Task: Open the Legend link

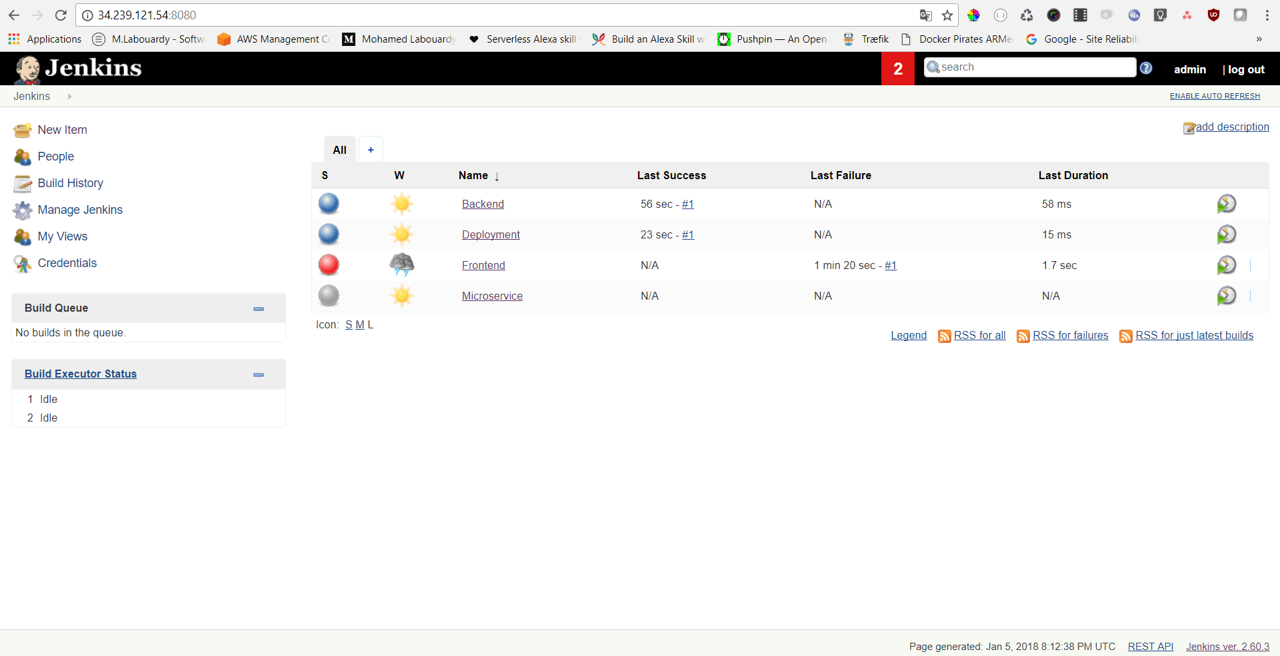Action: pos(909,336)
